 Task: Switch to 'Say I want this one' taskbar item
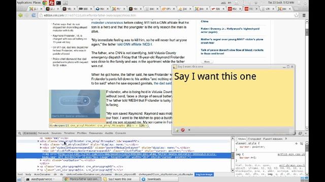[120, 179]
